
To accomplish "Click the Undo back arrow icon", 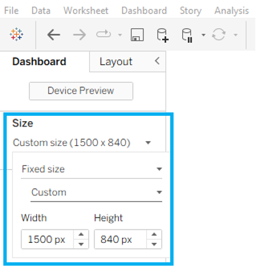I will [54, 35].
